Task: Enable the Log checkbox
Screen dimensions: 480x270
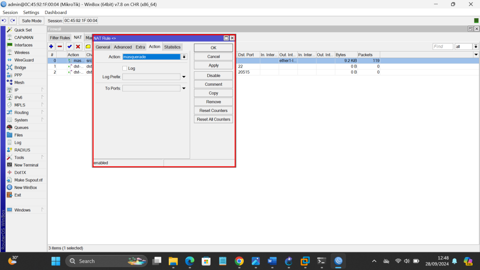Action: (125, 68)
